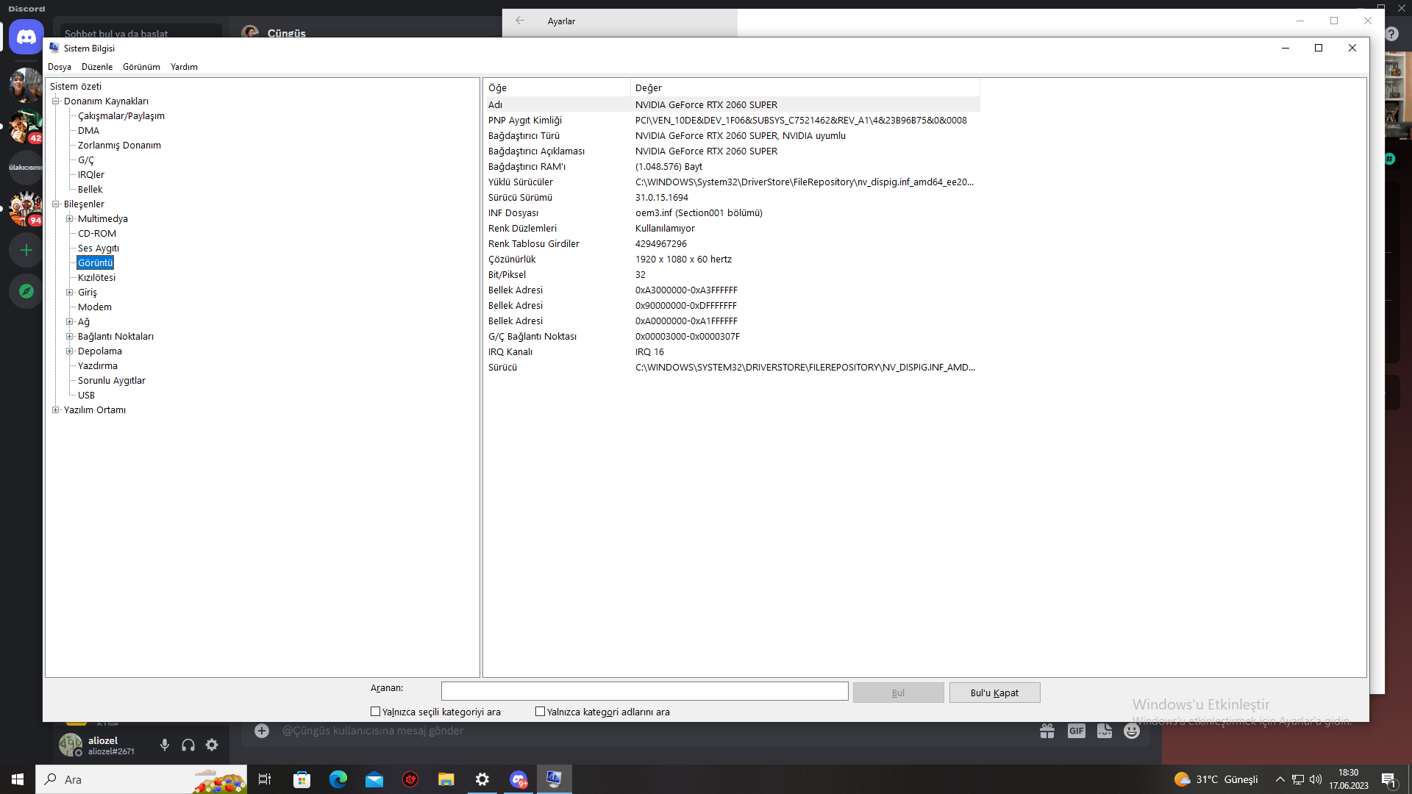Expand the Yazılım Ortamı tree node
The image size is (1412, 794).
[x=56, y=410]
